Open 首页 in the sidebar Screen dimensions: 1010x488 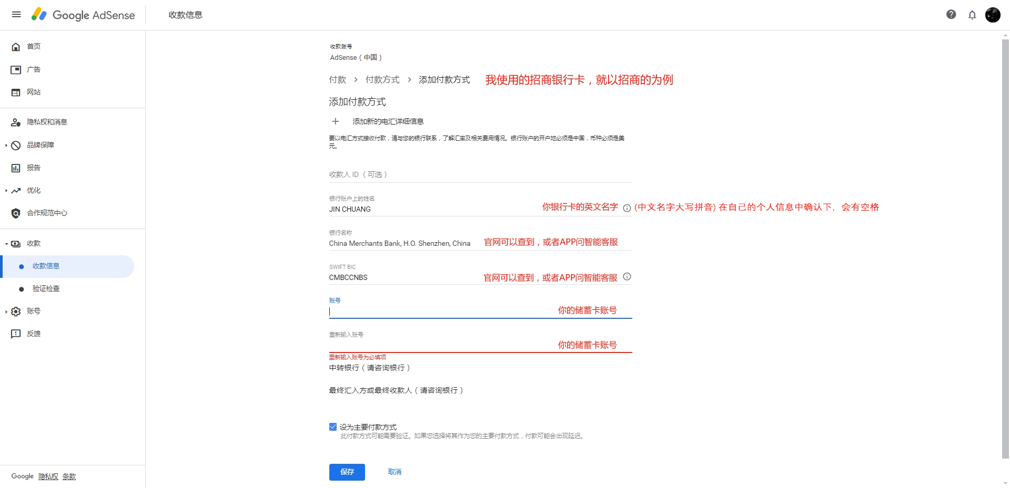[x=34, y=46]
